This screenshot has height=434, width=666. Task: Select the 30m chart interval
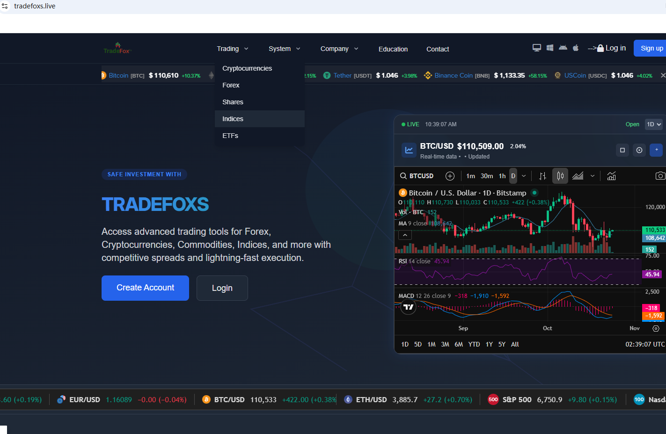point(487,176)
